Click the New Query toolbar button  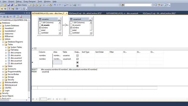pos(21,5)
